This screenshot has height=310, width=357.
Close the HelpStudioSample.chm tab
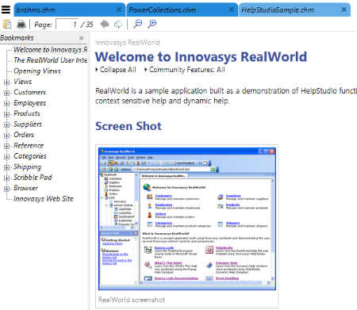[344, 10]
